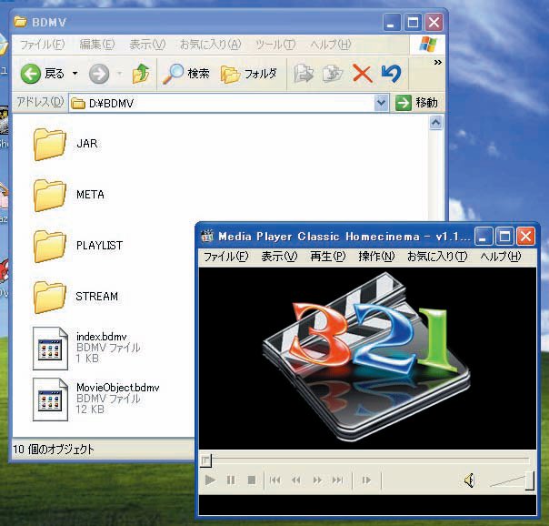The height and width of the screenshot is (526, 549).
Task: Open Explorer ヘルプ(H) menu
Action: click(x=331, y=45)
